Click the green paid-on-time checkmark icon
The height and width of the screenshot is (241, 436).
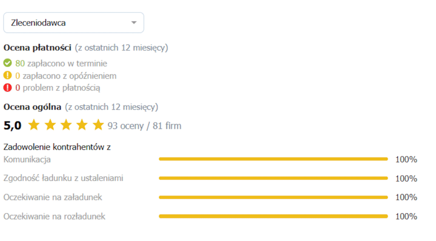tap(7, 63)
